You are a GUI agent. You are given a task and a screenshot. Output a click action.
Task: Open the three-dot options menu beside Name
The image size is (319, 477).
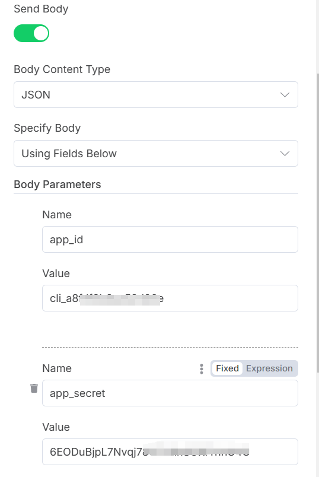202,368
